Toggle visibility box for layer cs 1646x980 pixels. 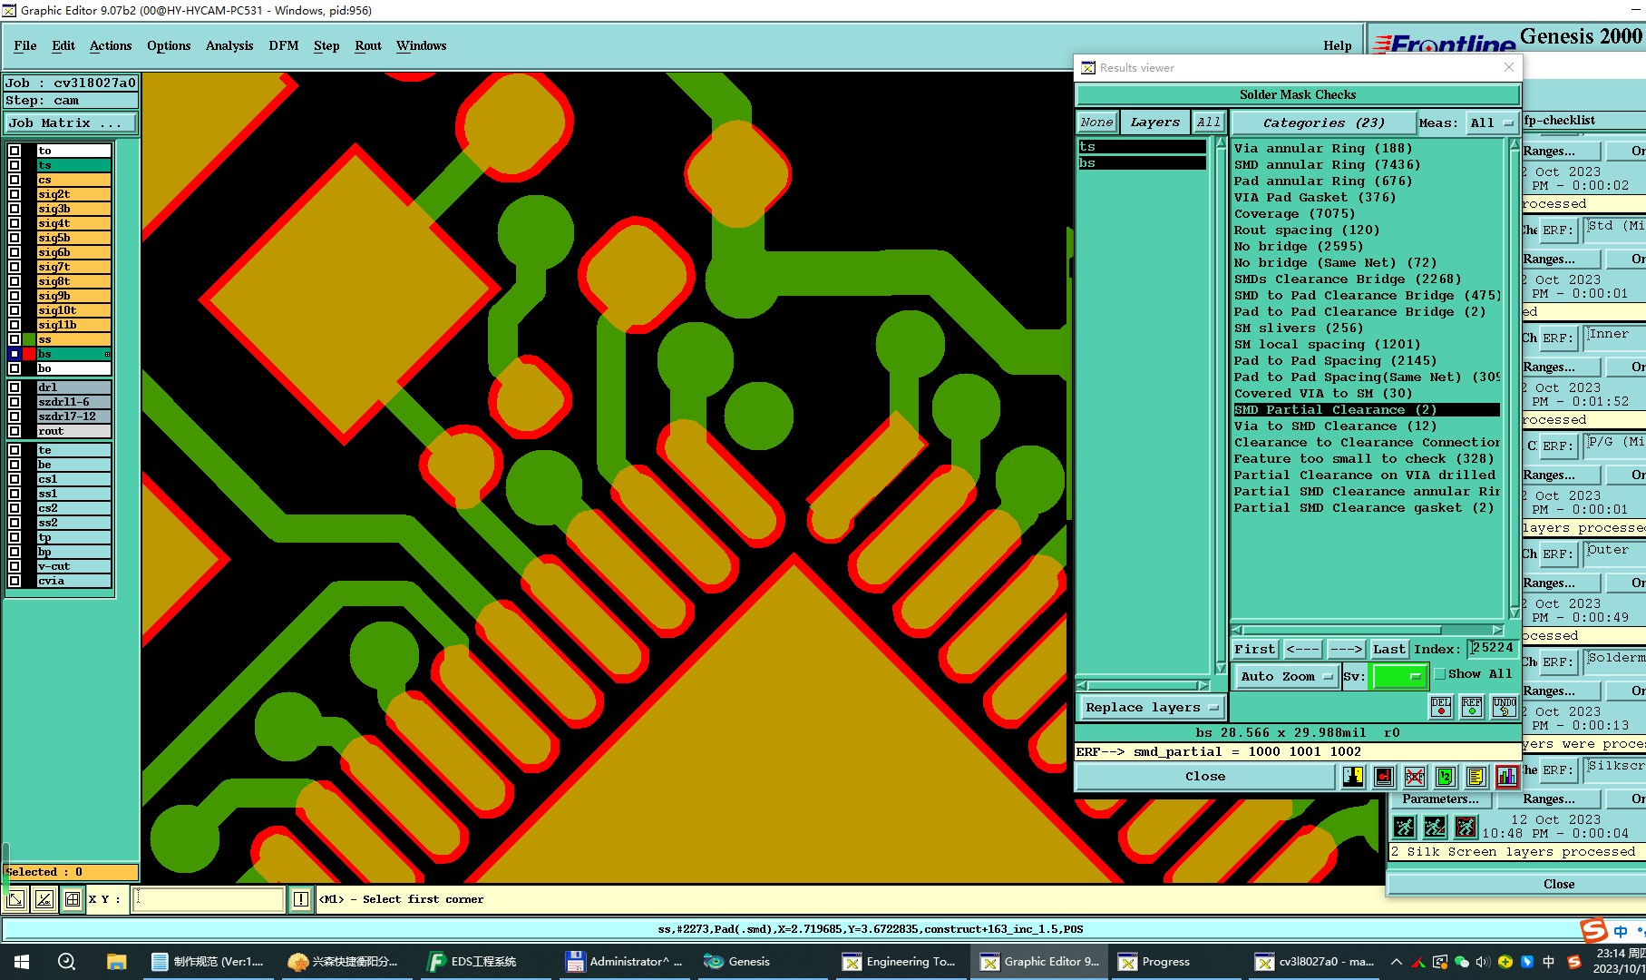pos(15,180)
